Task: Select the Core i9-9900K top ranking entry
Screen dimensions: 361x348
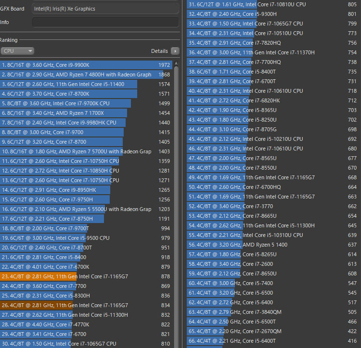Action: 87,65
